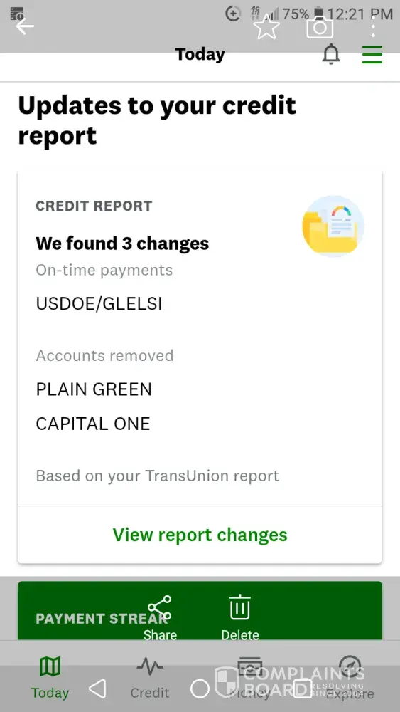Tap the credit report folder illustration
Screen dimensions: 400x712
click(333, 226)
